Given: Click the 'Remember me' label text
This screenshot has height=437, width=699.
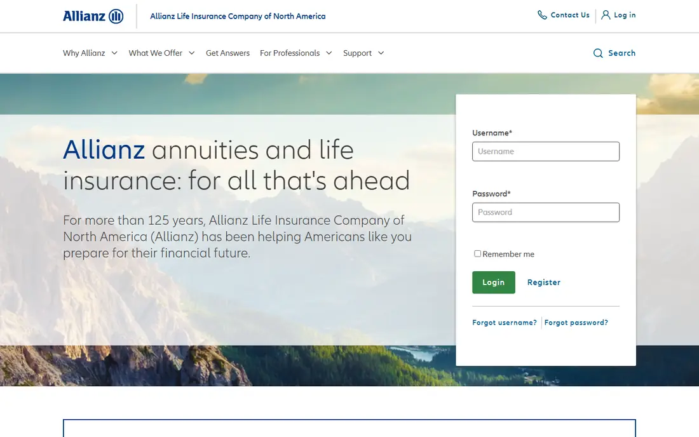Looking at the screenshot, I should (508, 254).
